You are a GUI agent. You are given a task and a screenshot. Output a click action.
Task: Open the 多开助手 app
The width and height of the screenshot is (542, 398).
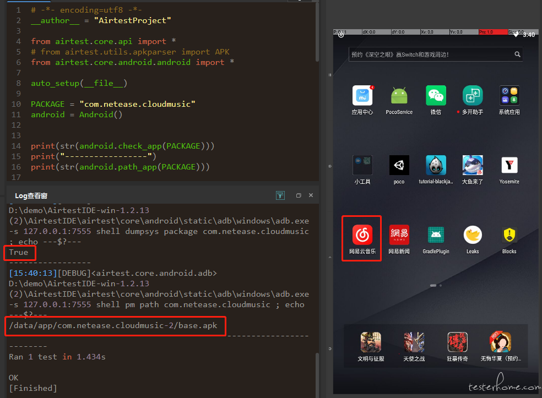[x=473, y=96]
